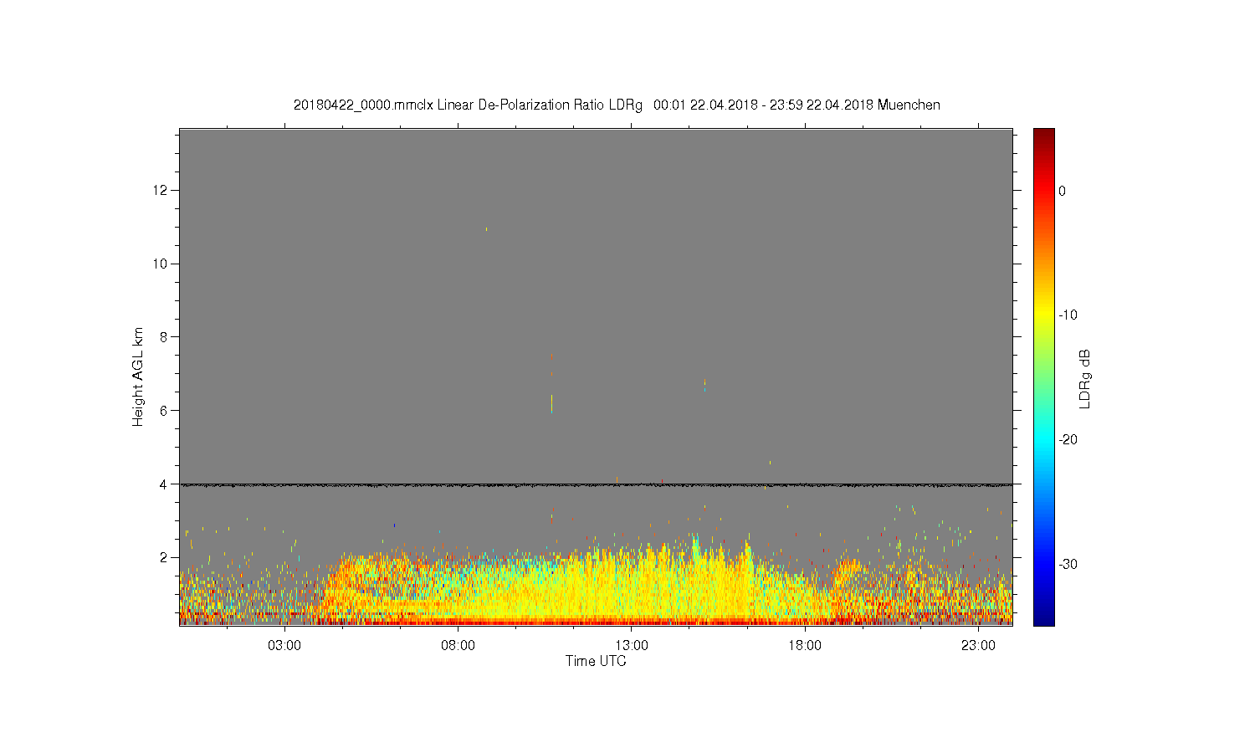This screenshot has height=753, width=1255.
Task: Click the 08:00 time tick label
Action: pyautogui.click(x=458, y=646)
